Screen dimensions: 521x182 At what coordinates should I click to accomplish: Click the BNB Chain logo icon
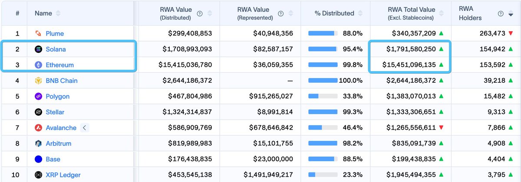pos(38,81)
